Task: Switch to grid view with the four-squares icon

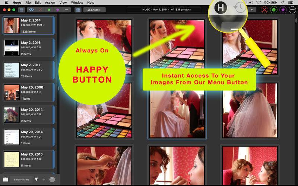Action: tap(78, 10)
